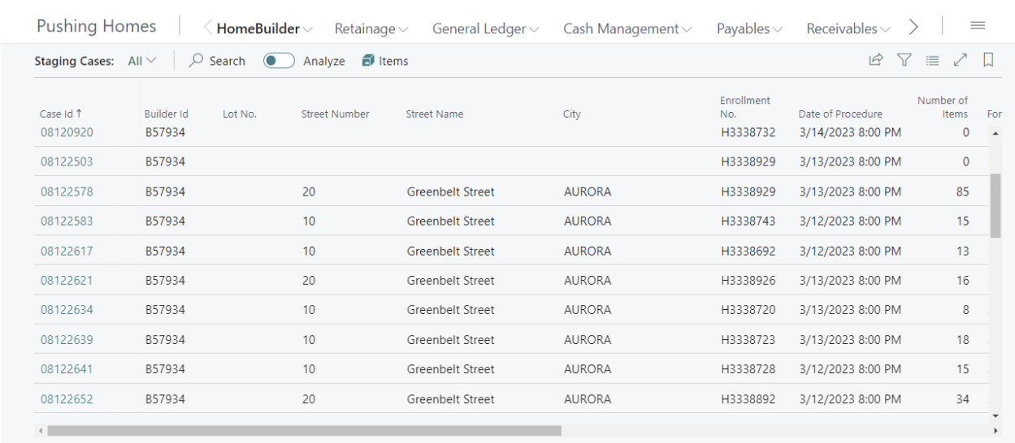Expand page with the diagonal arrows icon
Screen dimensions: 1015x443
point(961,60)
